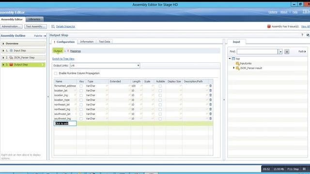310x174 pixels.
Task: Collapse right panel with splitter arrow
Action: (x=224, y=100)
